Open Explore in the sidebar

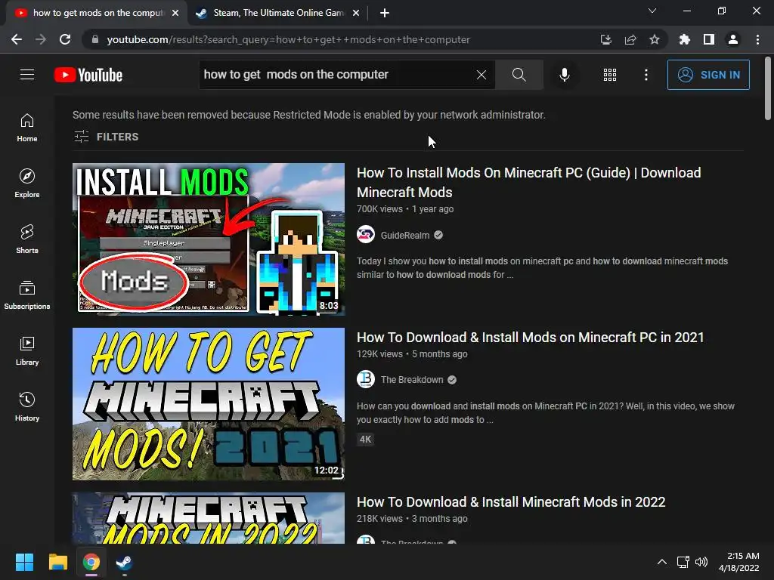click(27, 184)
